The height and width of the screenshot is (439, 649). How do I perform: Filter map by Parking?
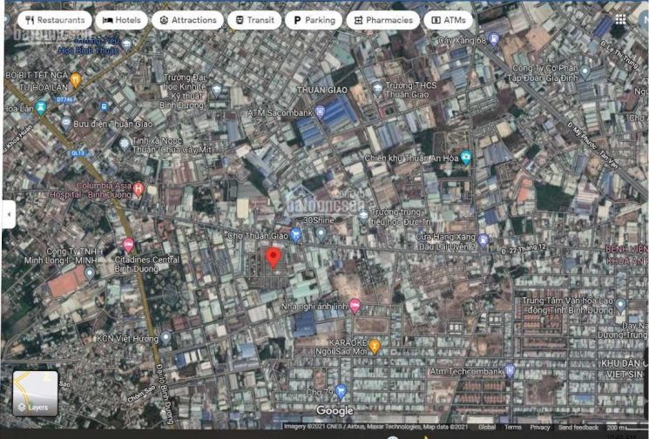click(313, 20)
